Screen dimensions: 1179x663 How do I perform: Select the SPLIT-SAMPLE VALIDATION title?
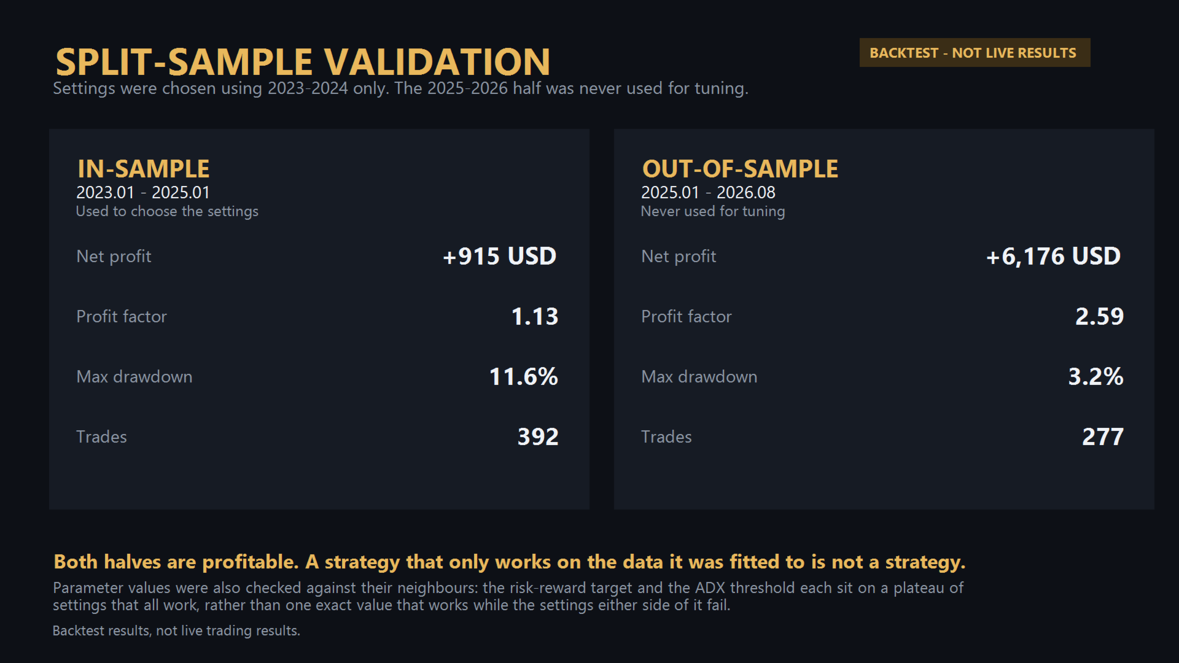pos(303,62)
